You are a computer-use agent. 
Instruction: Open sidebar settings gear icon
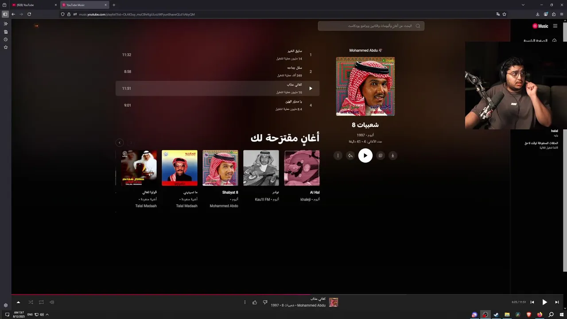coord(5,305)
